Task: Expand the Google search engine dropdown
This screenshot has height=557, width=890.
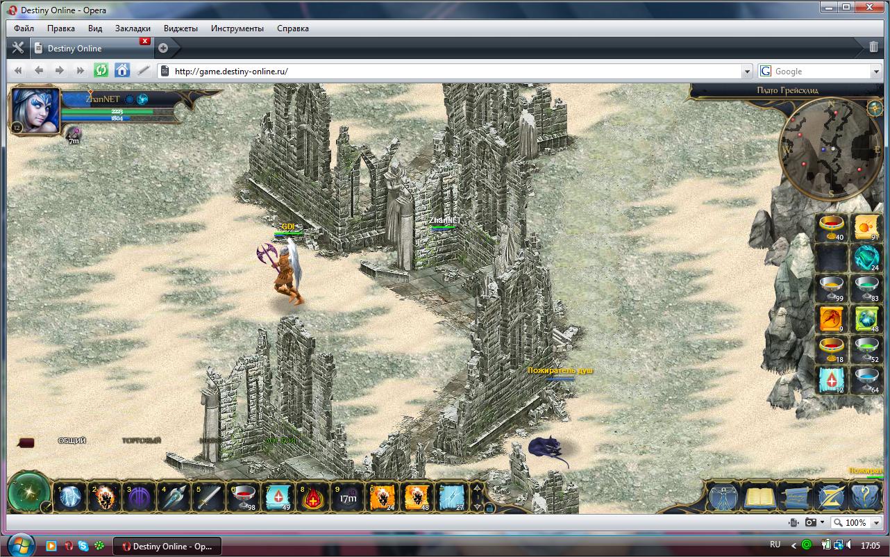Action: point(875,71)
